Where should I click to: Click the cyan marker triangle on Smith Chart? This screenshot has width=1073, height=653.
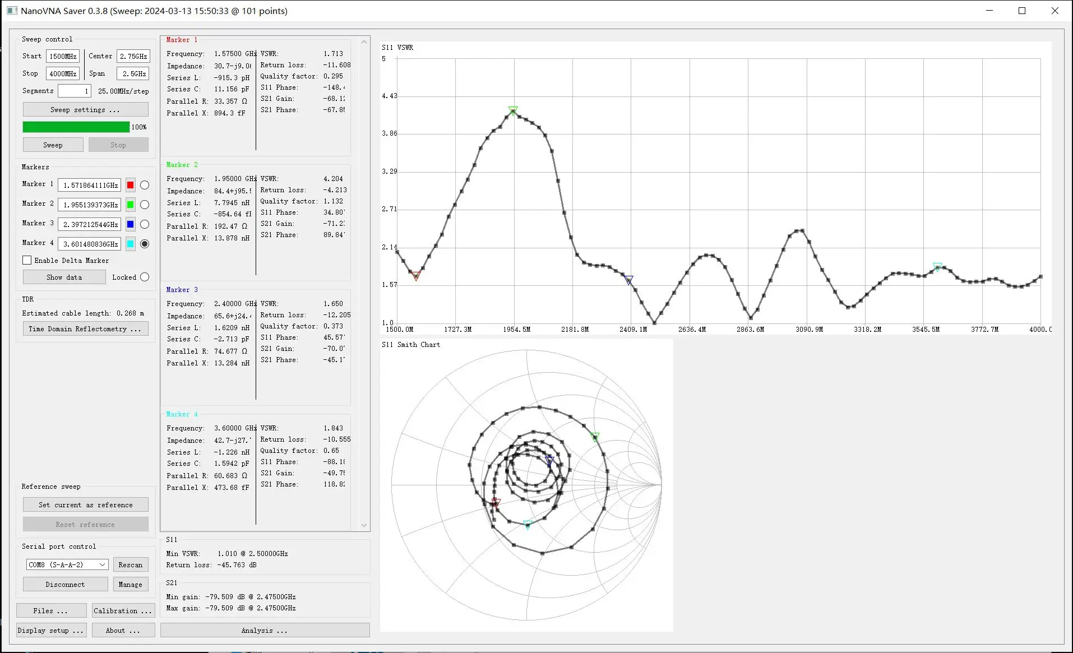pyautogui.click(x=528, y=525)
